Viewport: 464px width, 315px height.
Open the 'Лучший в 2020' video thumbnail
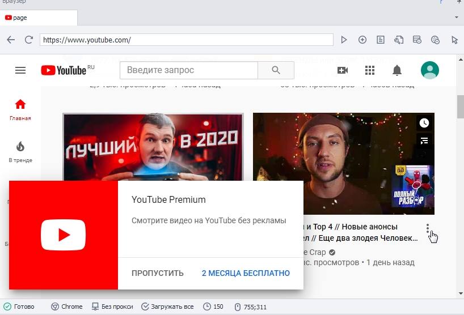point(153,147)
